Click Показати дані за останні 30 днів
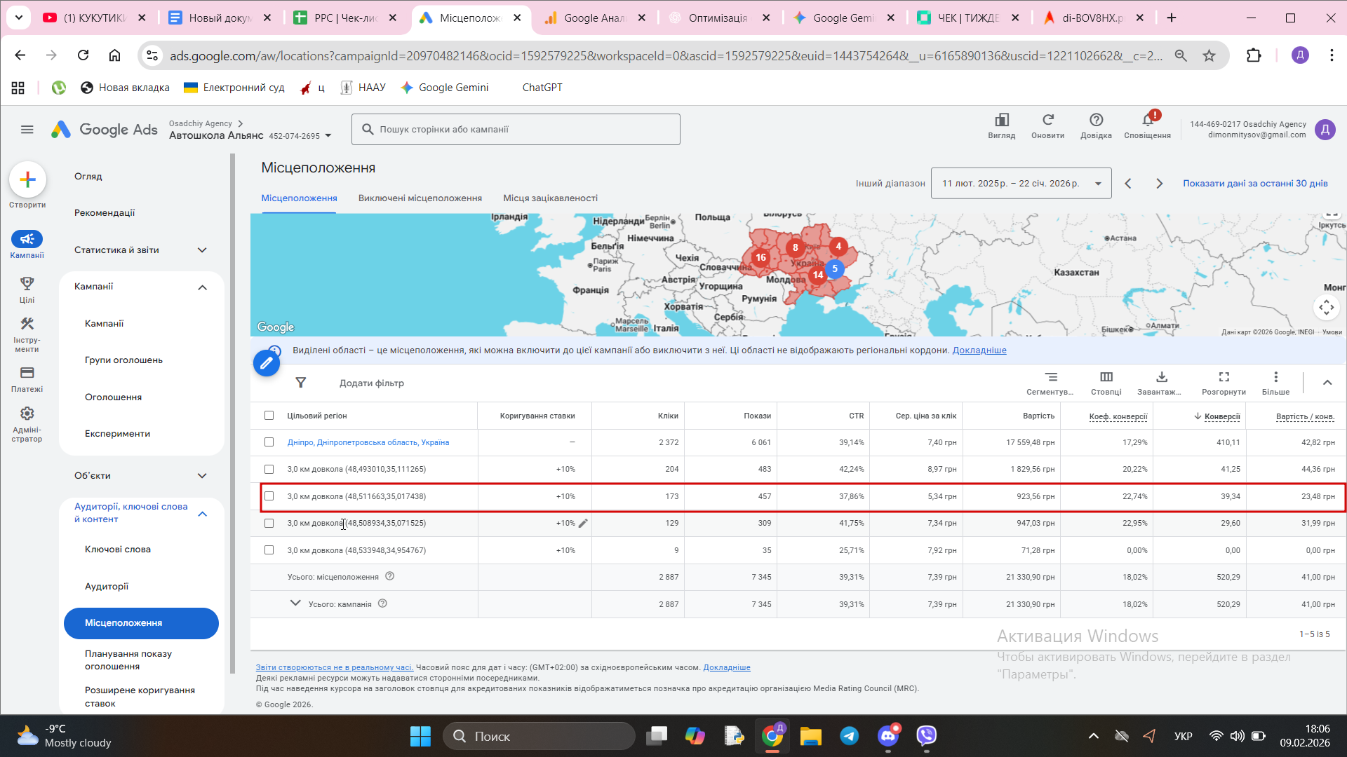The height and width of the screenshot is (757, 1347). click(1254, 184)
